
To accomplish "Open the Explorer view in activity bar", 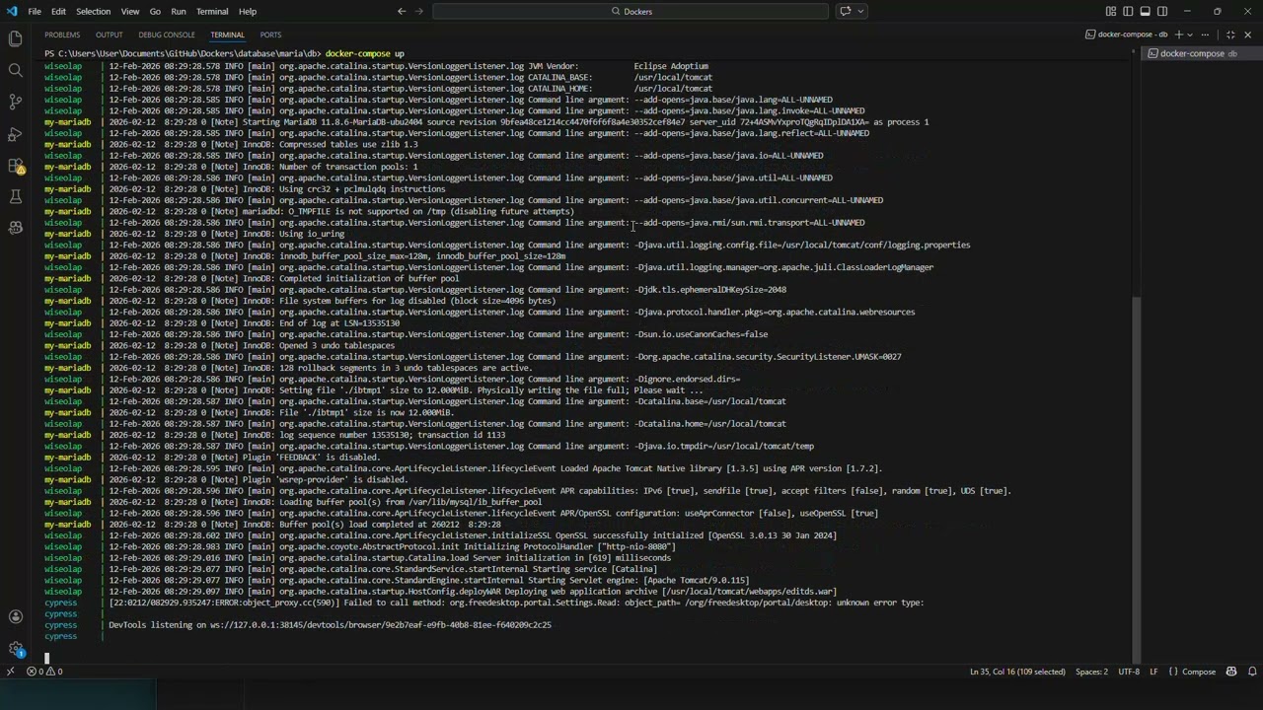I will click(15, 38).
